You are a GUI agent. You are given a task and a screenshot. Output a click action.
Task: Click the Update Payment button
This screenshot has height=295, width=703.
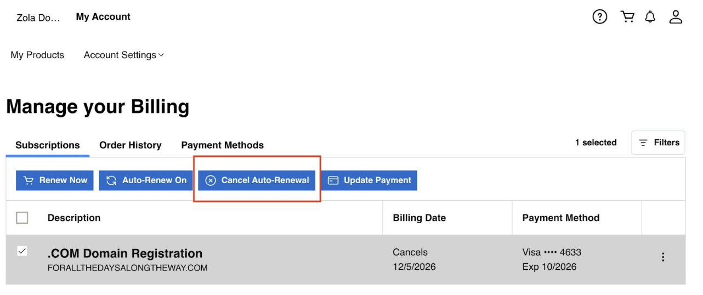pyautogui.click(x=369, y=180)
